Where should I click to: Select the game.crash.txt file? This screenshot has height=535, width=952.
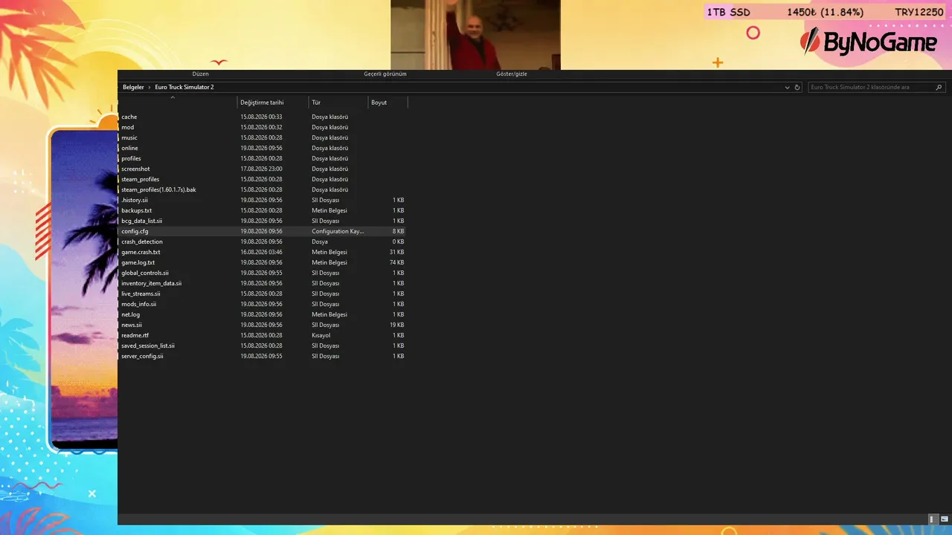tap(141, 252)
